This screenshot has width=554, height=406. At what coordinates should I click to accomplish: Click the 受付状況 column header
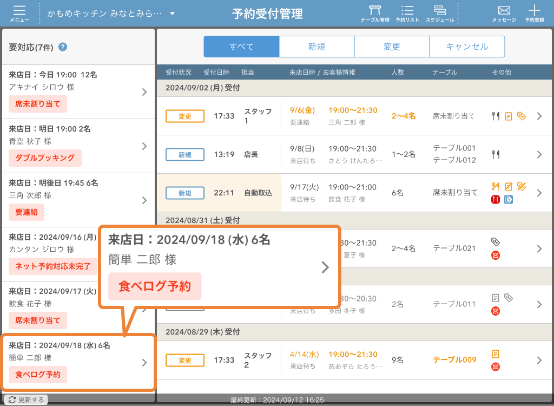pyautogui.click(x=179, y=72)
